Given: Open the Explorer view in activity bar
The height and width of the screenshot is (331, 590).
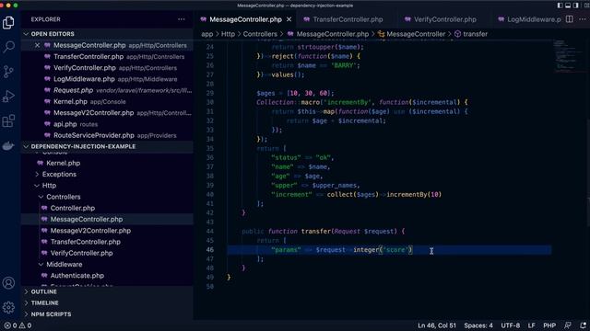Looking at the screenshot, I should point(8,23).
